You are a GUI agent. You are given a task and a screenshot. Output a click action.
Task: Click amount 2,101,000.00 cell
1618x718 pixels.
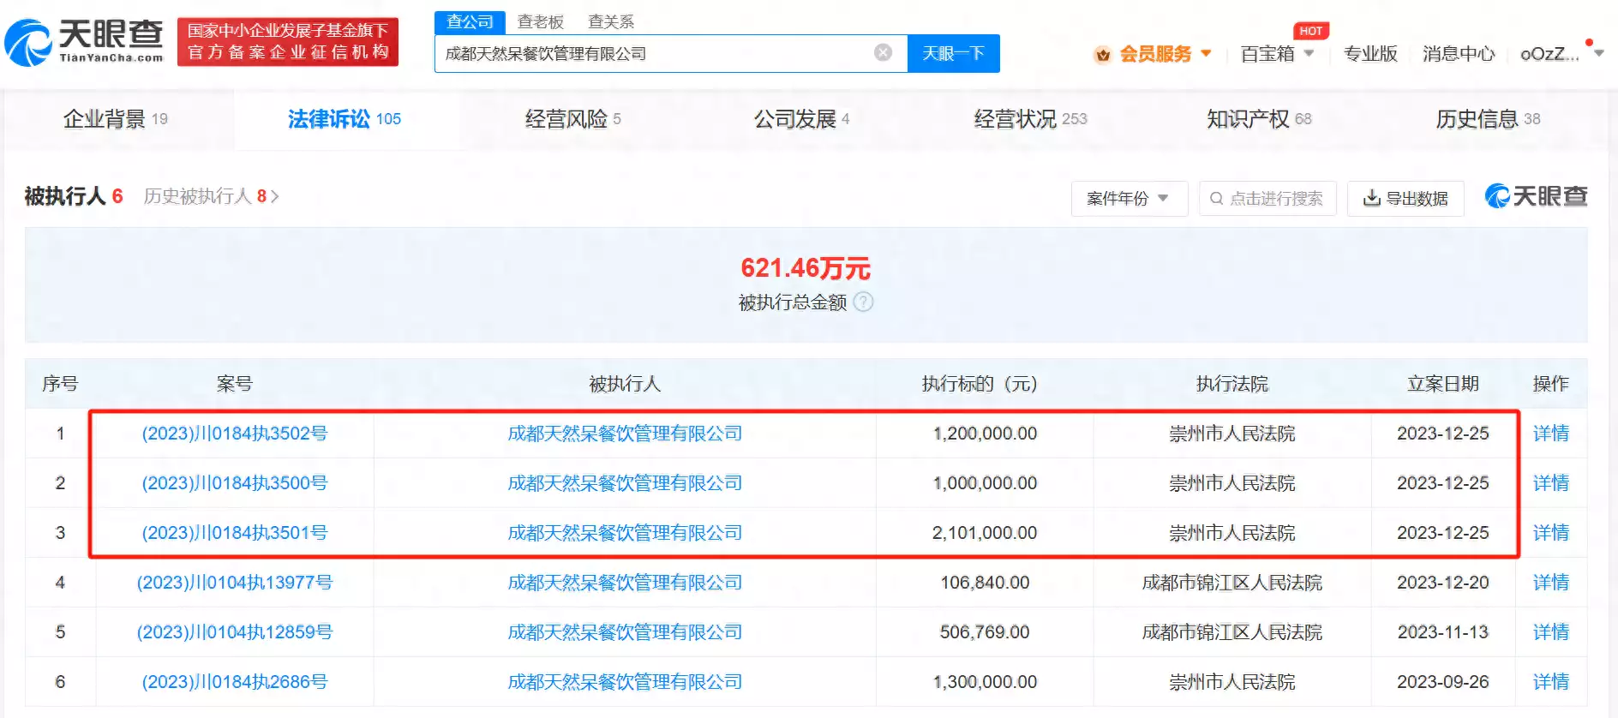pyautogui.click(x=985, y=533)
